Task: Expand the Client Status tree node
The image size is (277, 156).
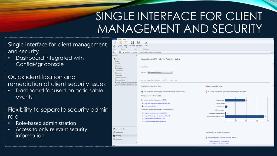Action: pos(114,75)
